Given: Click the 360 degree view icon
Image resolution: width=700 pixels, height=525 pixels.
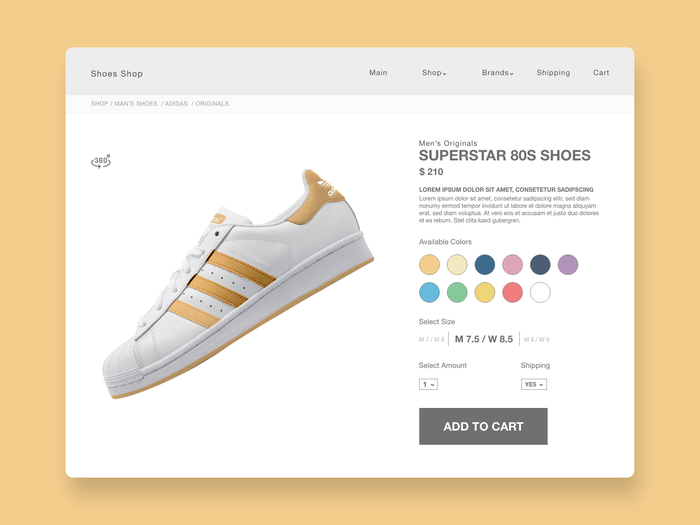Looking at the screenshot, I should 101,161.
